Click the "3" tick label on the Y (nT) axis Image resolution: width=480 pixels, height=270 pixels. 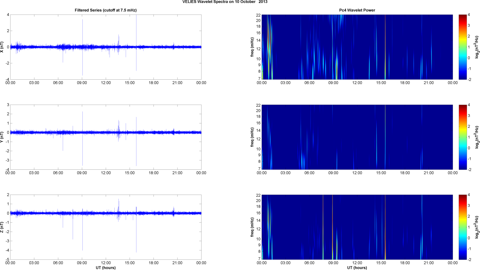pyautogui.click(x=8, y=105)
